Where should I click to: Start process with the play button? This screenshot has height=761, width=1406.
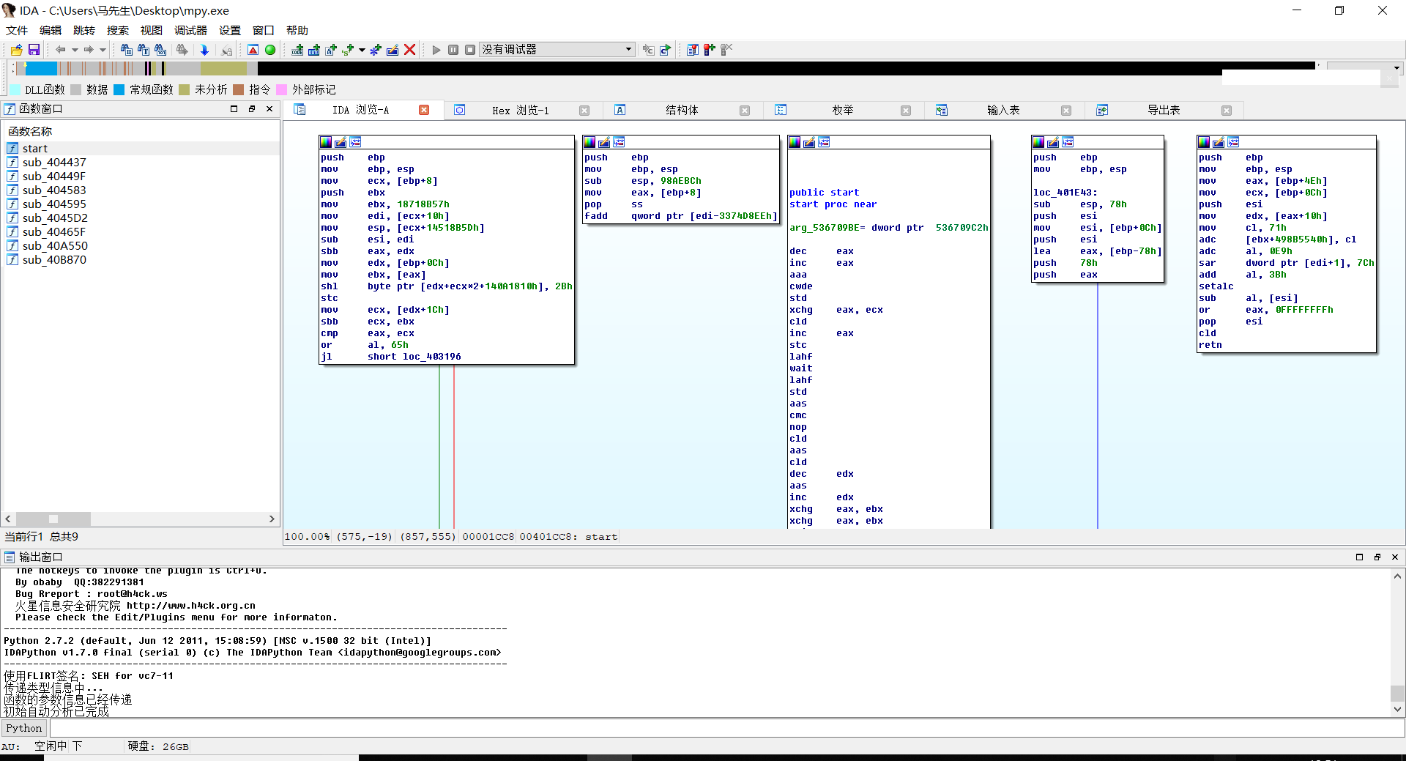(x=436, y=50)
